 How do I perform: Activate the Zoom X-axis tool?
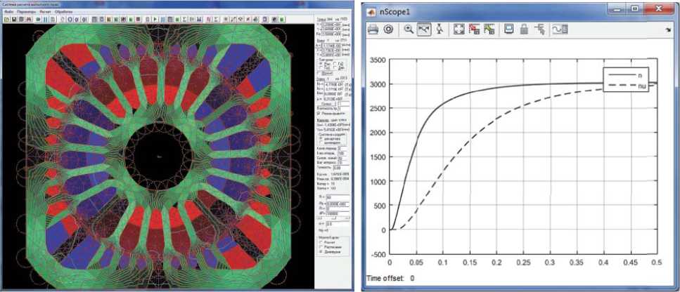click(x=423, y=29)
